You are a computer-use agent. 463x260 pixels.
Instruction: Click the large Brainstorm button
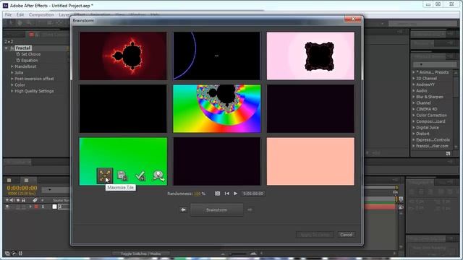(x=217, y=210)
